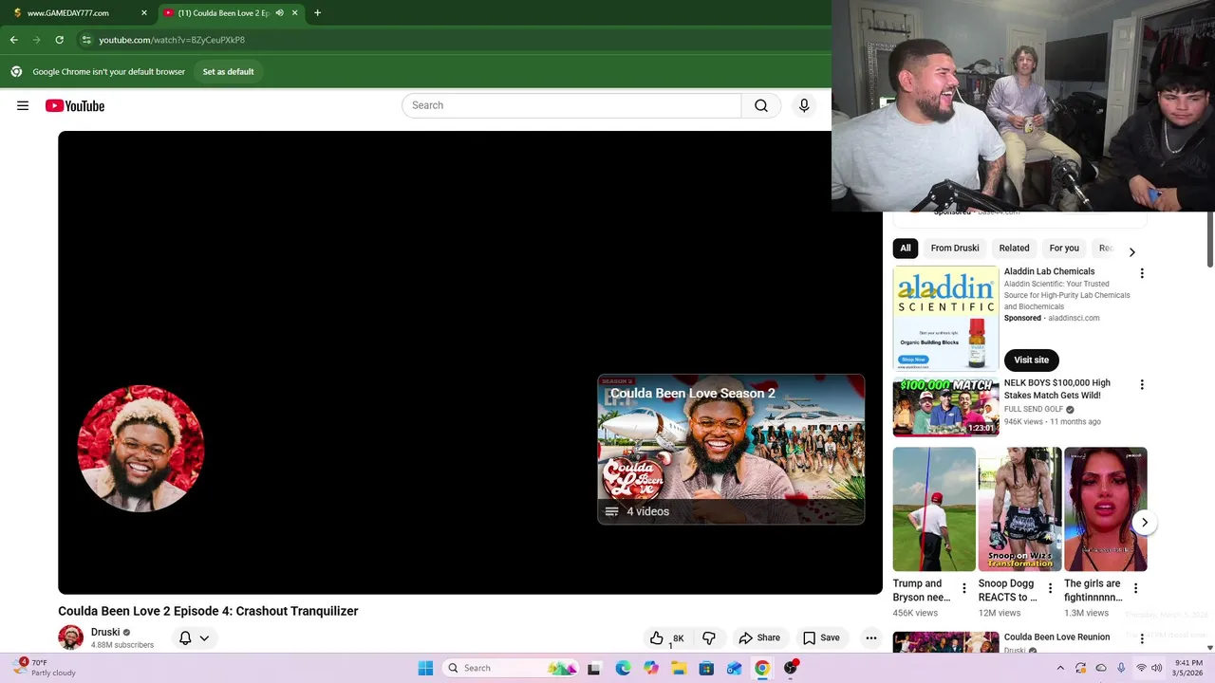
Task: Open OBS Studio from taskbar
Action: pyautogui.click(x=790, y=668)
